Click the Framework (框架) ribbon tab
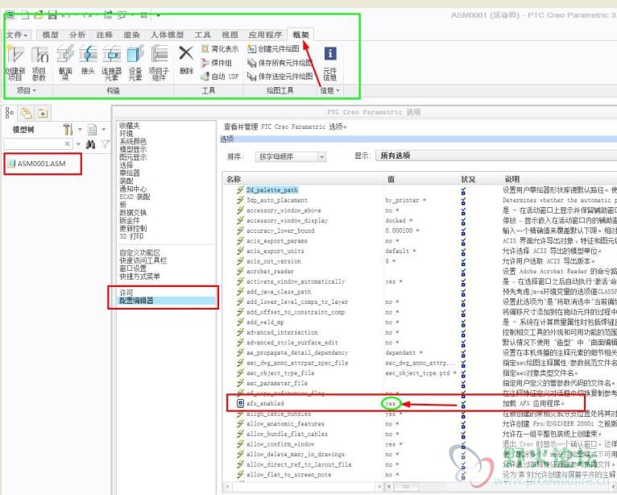 tap(300, 35)
